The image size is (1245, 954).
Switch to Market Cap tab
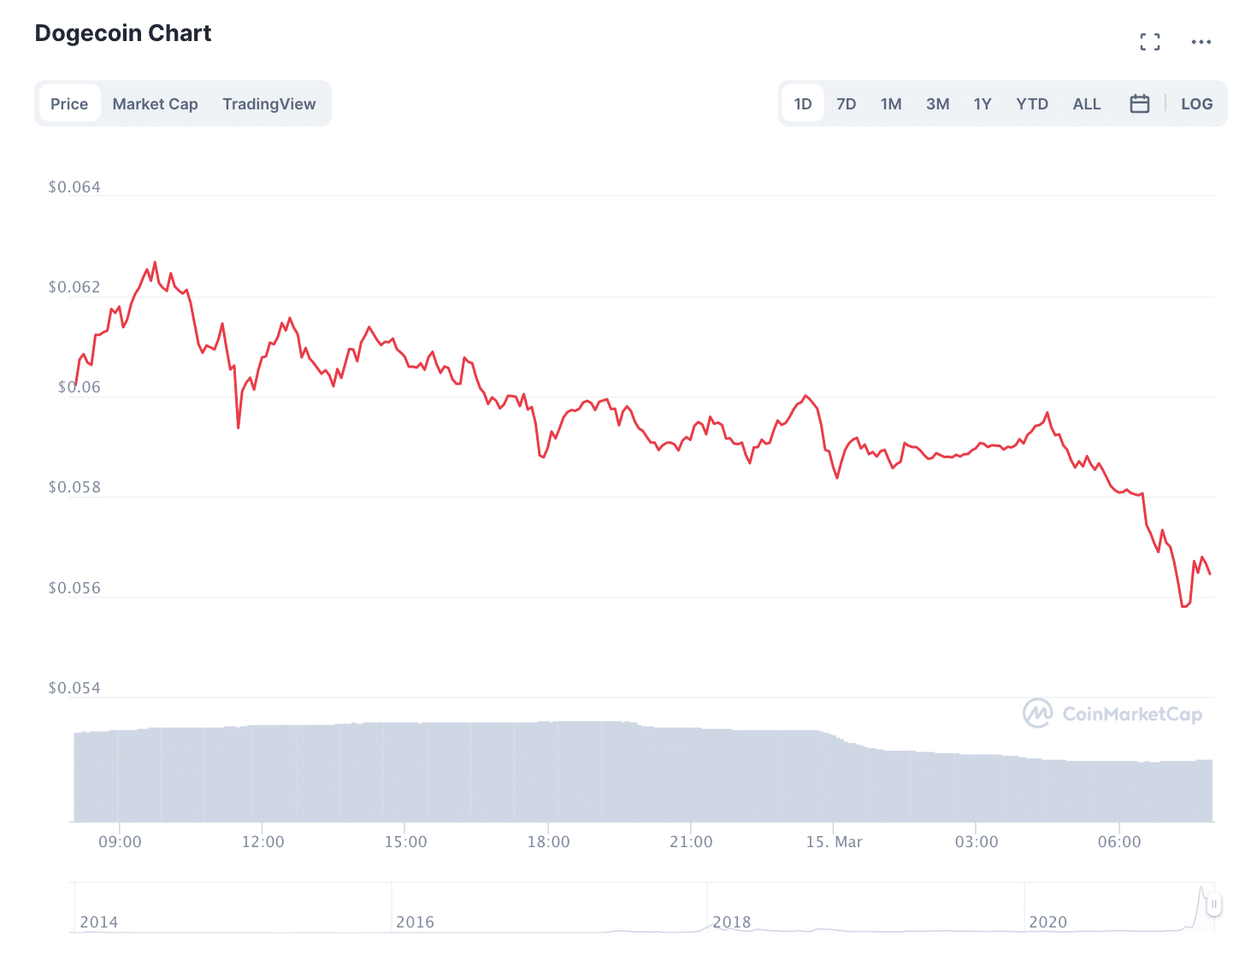pos(155,103)
